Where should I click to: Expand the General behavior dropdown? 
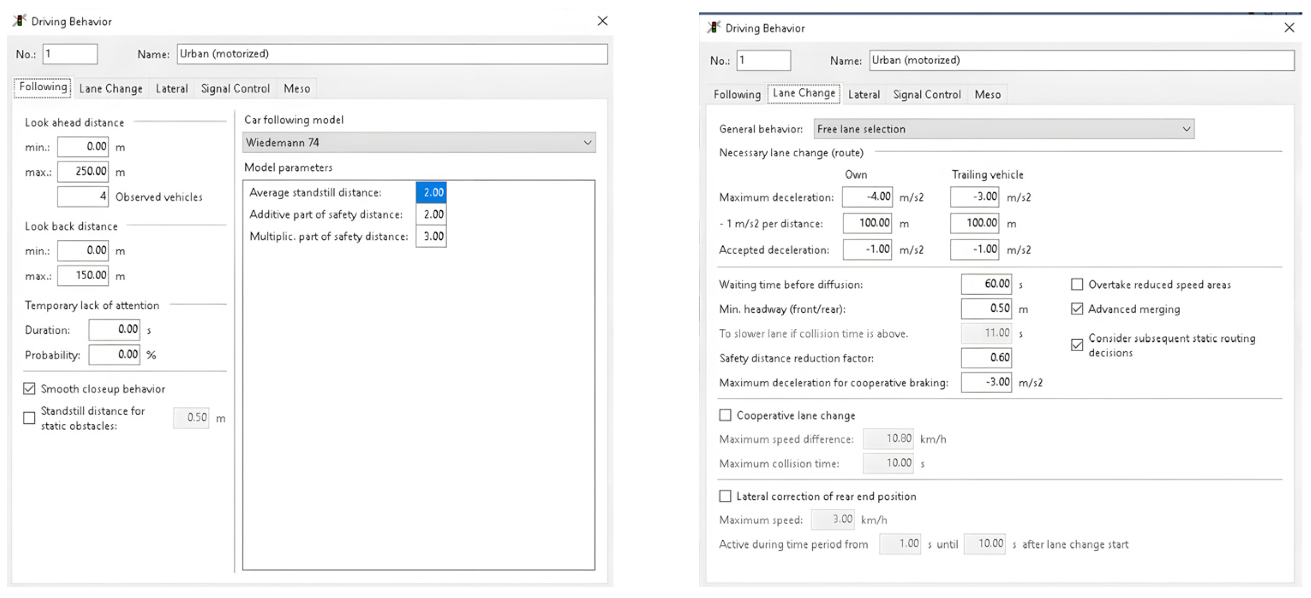tap(1004, 129)
